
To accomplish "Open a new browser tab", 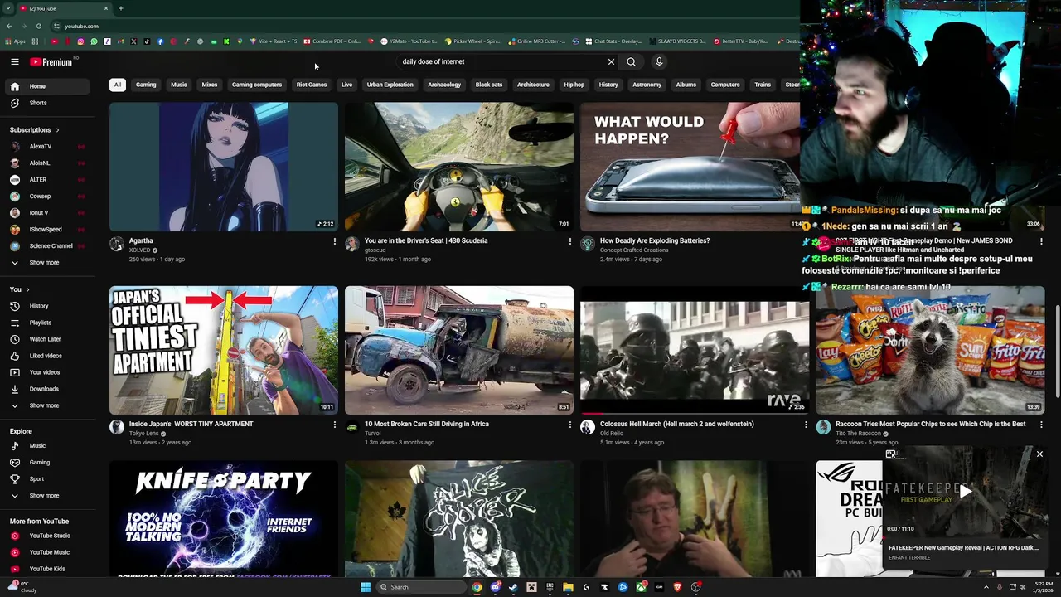I will coord(121,8).
